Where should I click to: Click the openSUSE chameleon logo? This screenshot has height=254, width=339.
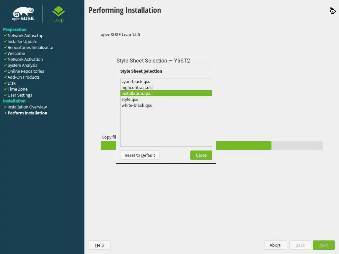[23, 14]
